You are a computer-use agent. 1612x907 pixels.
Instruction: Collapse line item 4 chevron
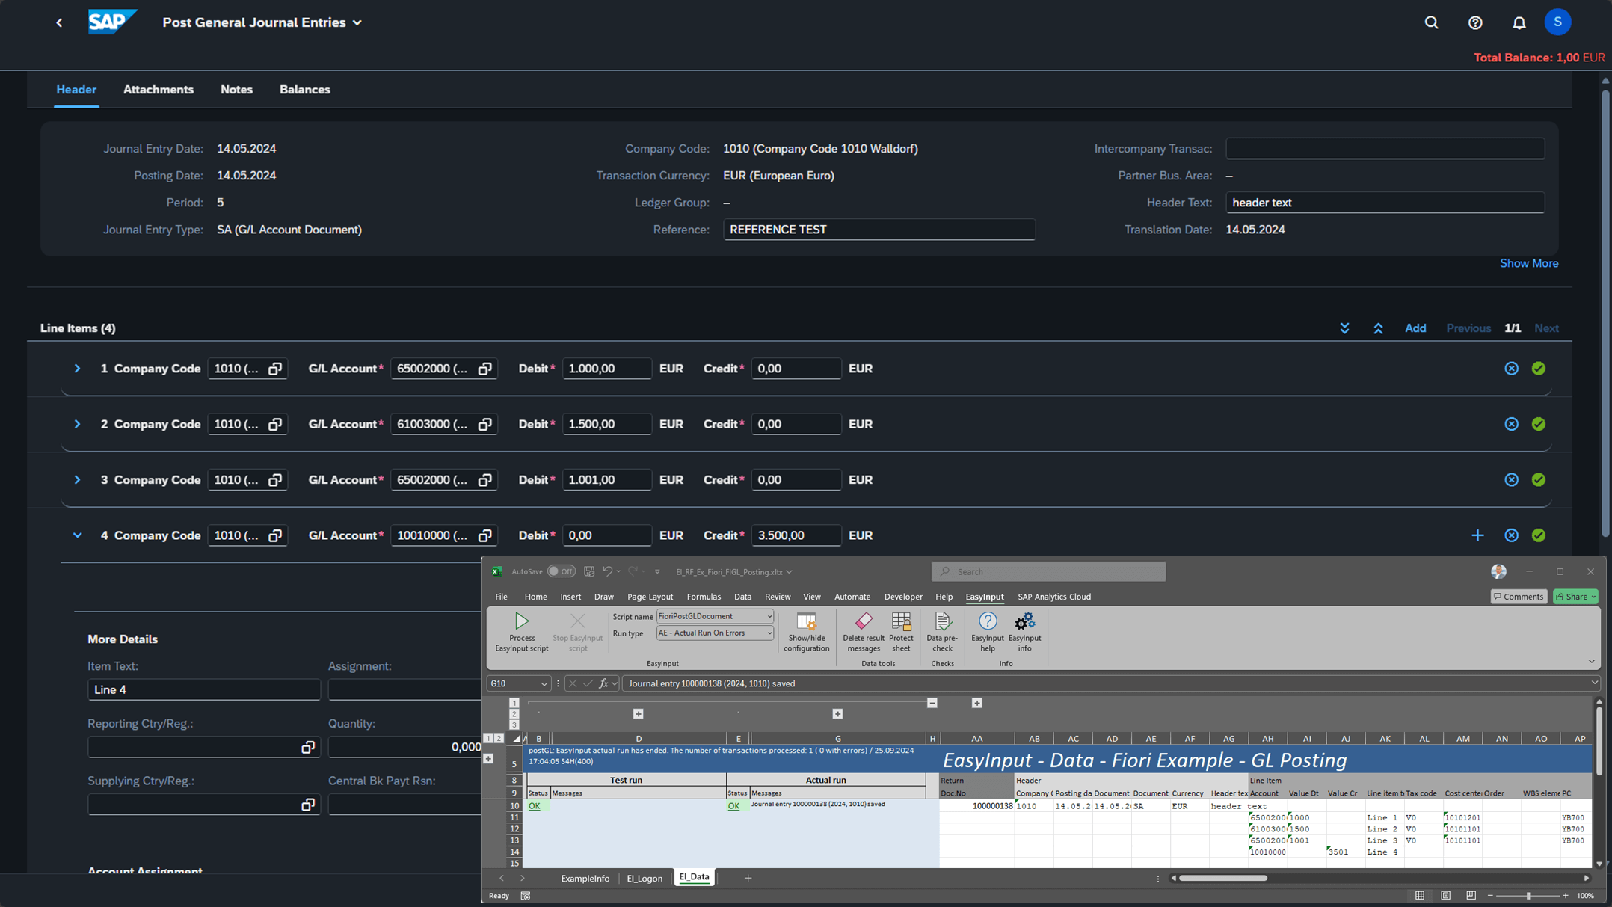pyautogui.click(x=77, y=535)
